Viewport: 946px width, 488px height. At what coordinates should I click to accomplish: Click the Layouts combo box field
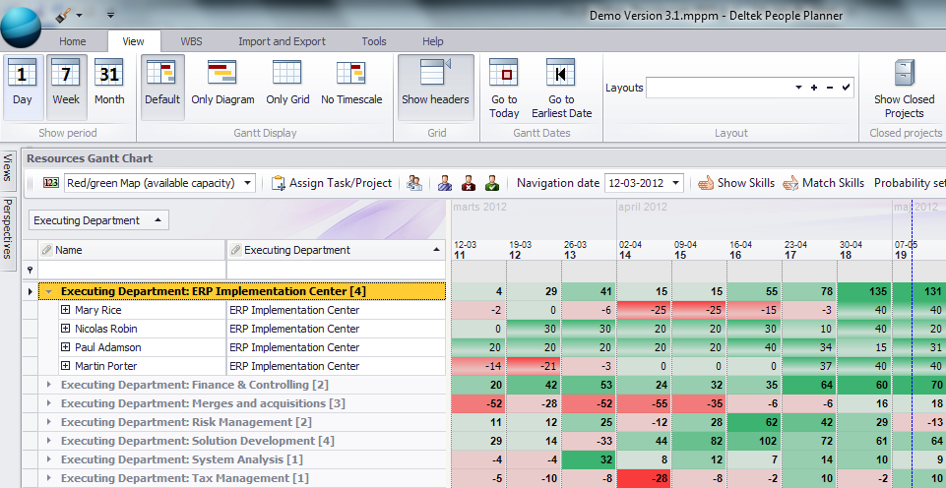tap(719, 88)
